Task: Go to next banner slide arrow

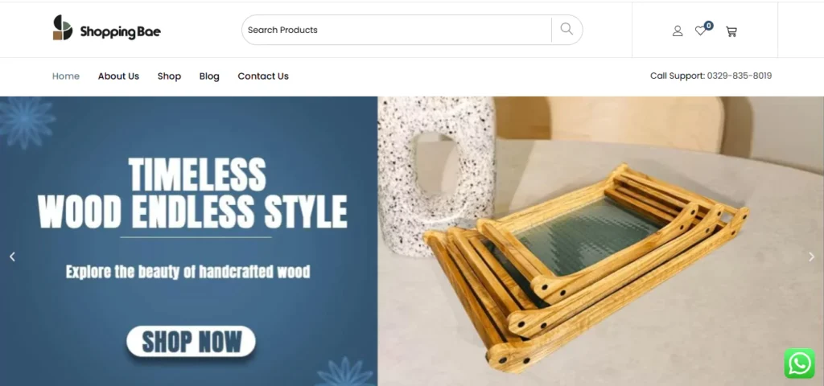Action: 811,257
